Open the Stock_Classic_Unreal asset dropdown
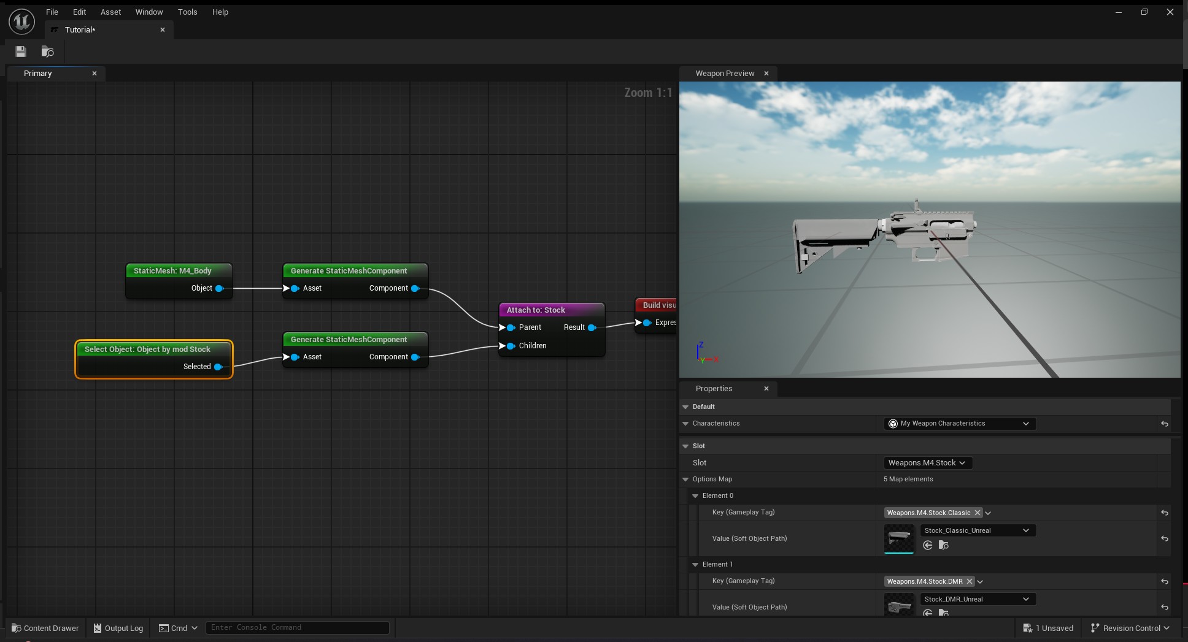Screen dimensions: 1188x642 pos(978,530)
